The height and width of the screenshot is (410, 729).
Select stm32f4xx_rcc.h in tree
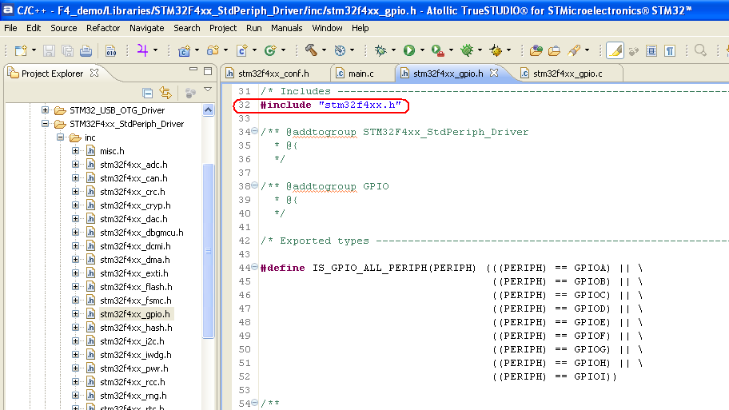pos(133,382)
